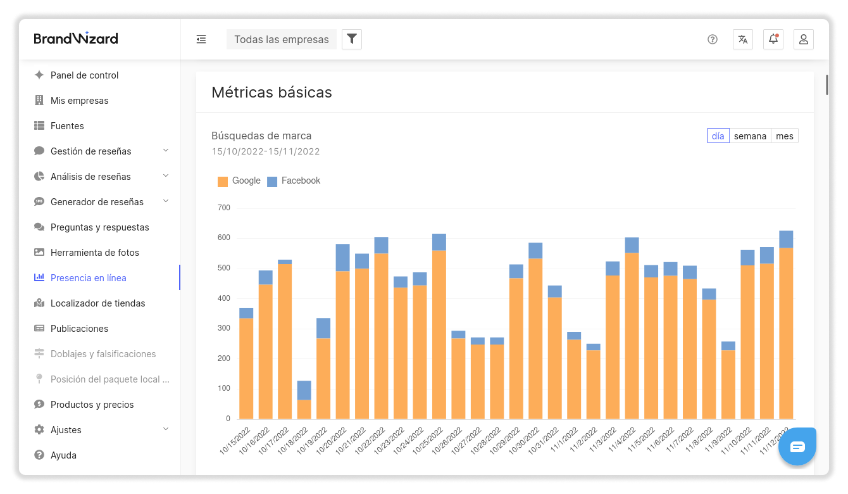
Task: Click the BrandWizard logo
Action: [76, 39]
